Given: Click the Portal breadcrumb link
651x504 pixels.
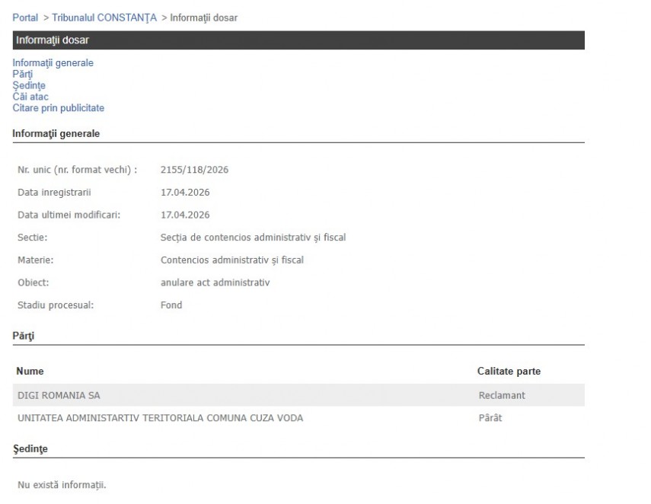Looking at the screenshot, I should click(25, 18).
